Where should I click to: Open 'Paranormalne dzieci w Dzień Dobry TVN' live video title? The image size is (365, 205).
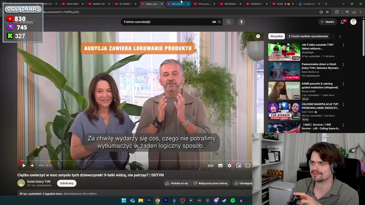[321, 66]
